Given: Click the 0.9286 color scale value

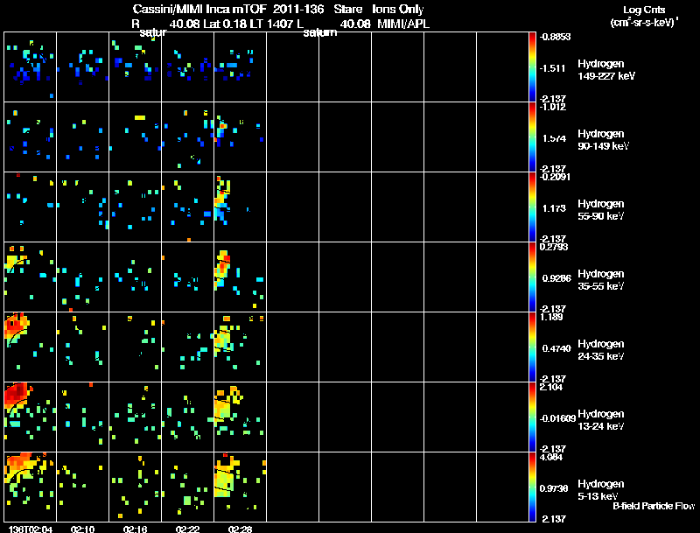Looking at the screenshot, I should [556, 278].
